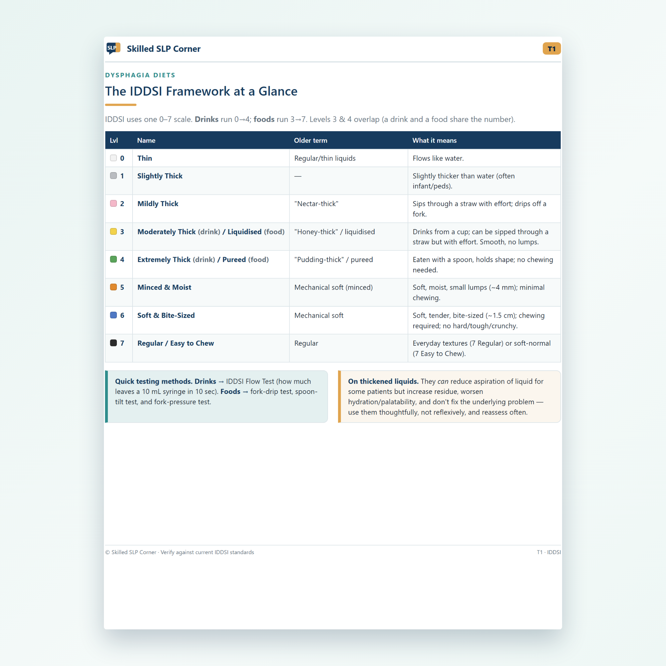Viewport: 666px width, 666px height.
Task: Select the black level 7 color swatch
Action: 114,343
